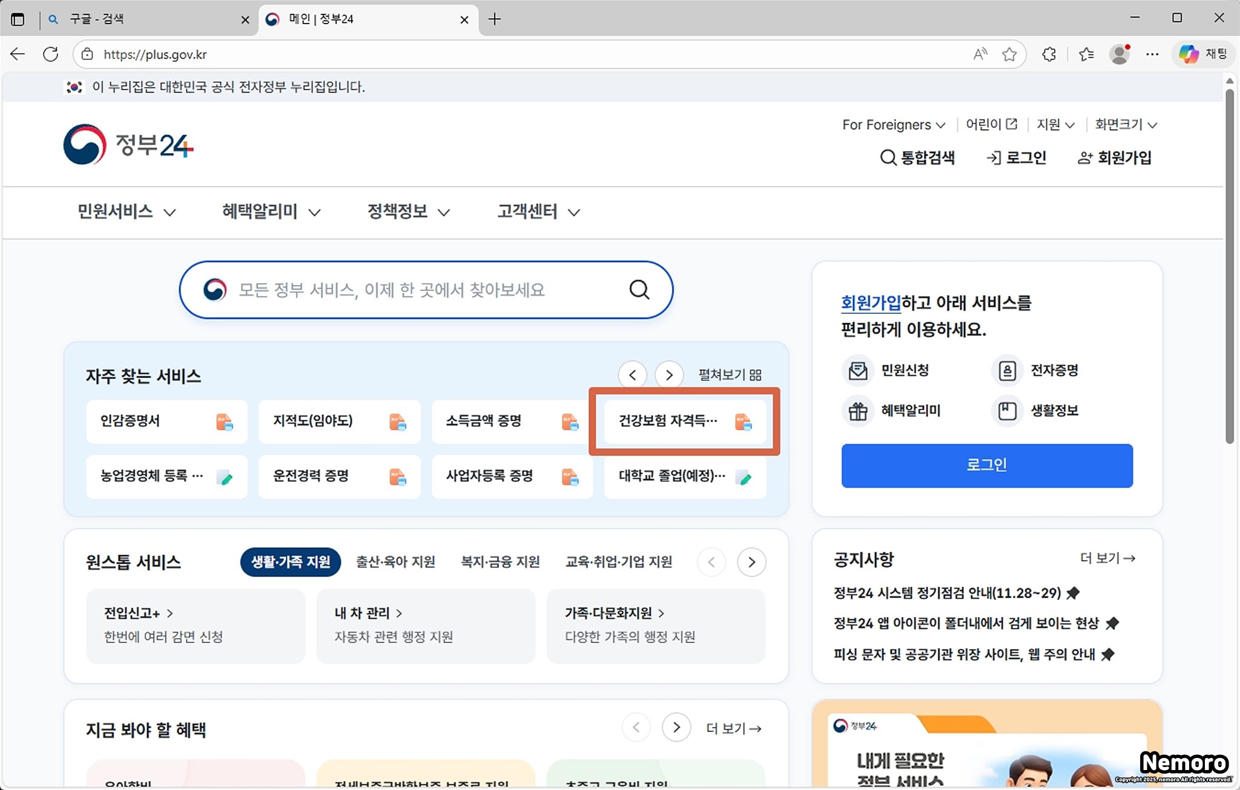Switch to 출산·육아 지원 tab
Screen dimensions: 1240x790
395,562
